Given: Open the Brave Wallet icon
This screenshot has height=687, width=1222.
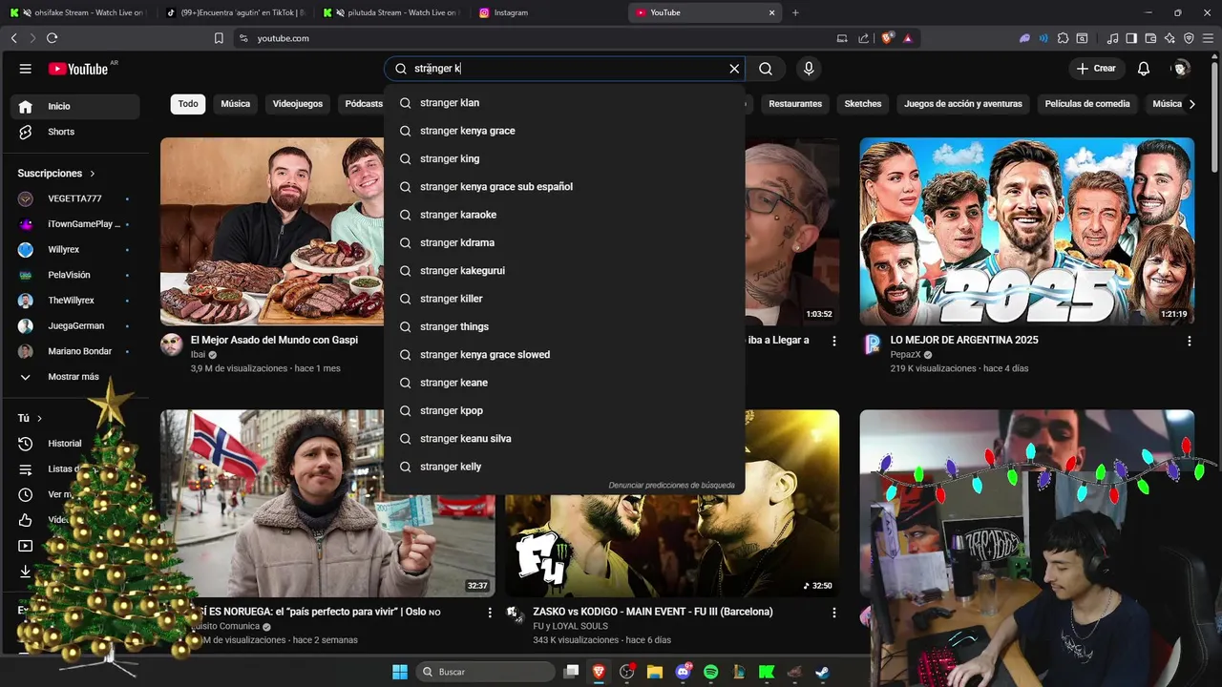Looking at the screenshot, I should click(x=1150, y=38).
